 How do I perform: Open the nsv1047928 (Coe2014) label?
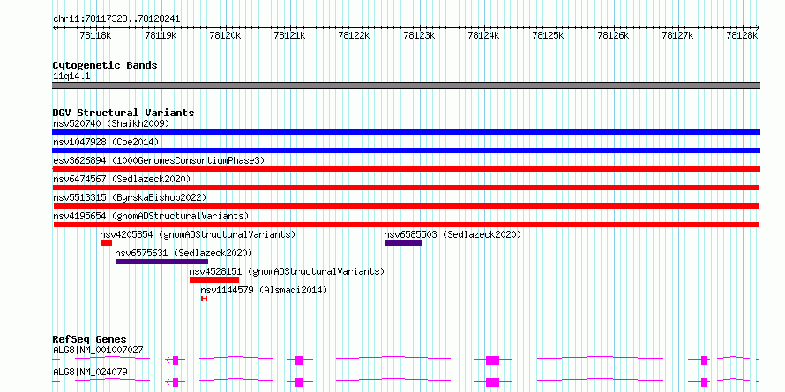pyautogui.click(x=106, y=142)
